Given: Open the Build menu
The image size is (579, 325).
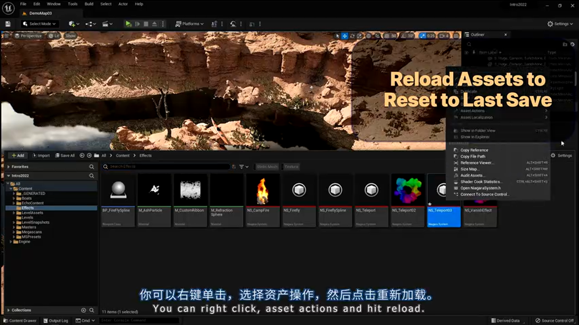Looking at the screenshot, I should click(89, 4).
